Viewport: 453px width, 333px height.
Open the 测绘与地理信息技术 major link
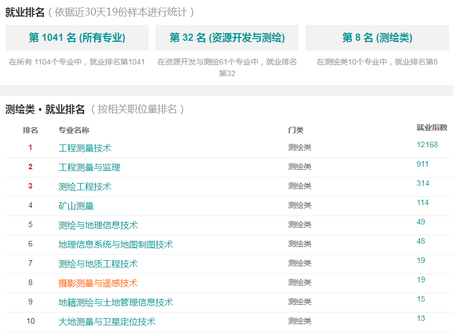tap(98, 225)
